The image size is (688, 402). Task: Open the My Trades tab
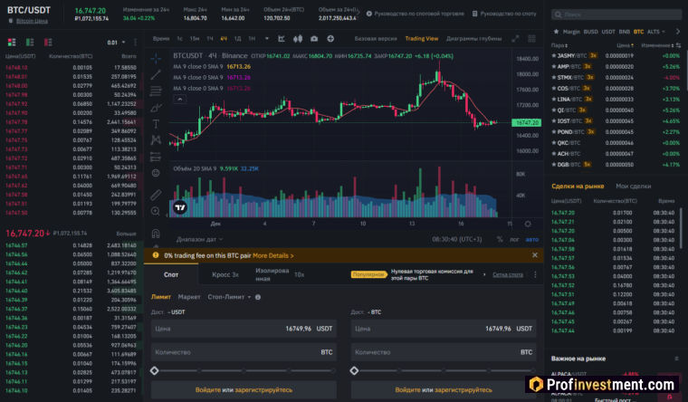pos(633,187)
